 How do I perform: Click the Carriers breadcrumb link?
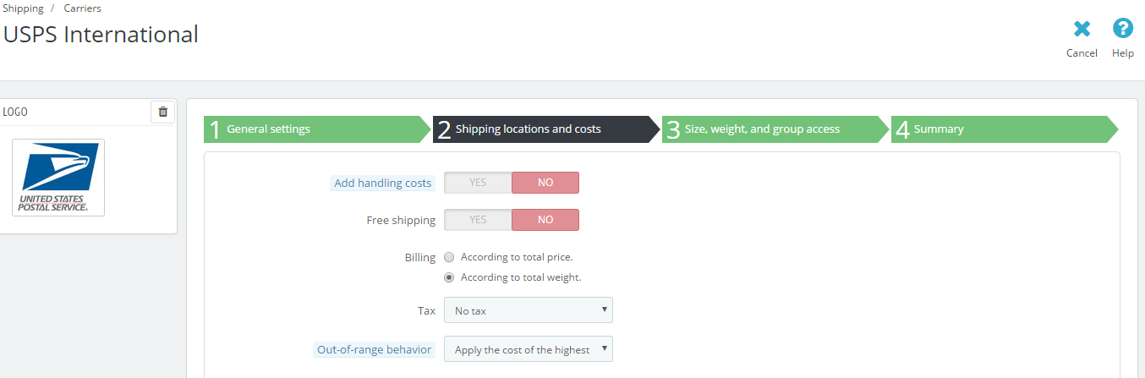pyautogui.click(x=82, y=8)
